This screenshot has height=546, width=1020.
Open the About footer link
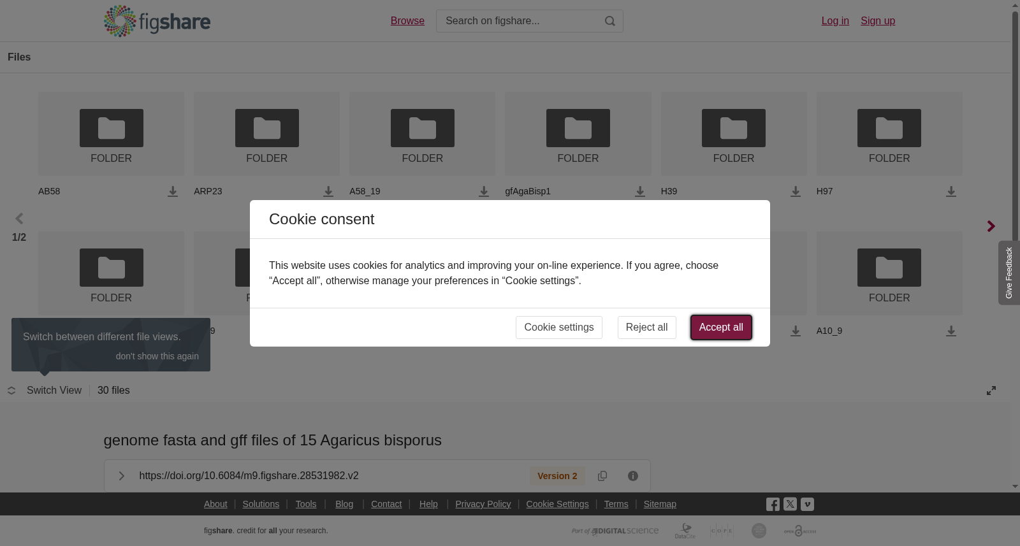[215, 504]
